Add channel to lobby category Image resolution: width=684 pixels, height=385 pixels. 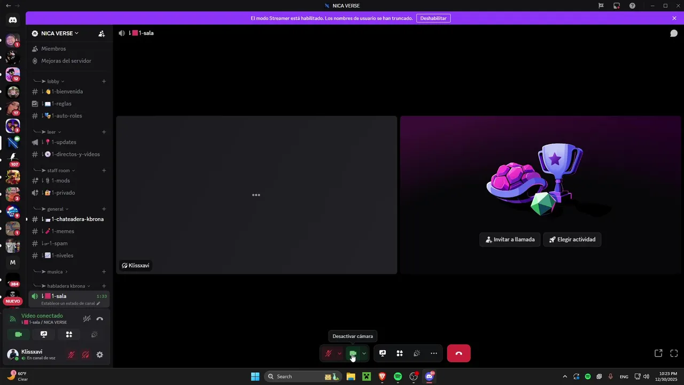[104, 81]
